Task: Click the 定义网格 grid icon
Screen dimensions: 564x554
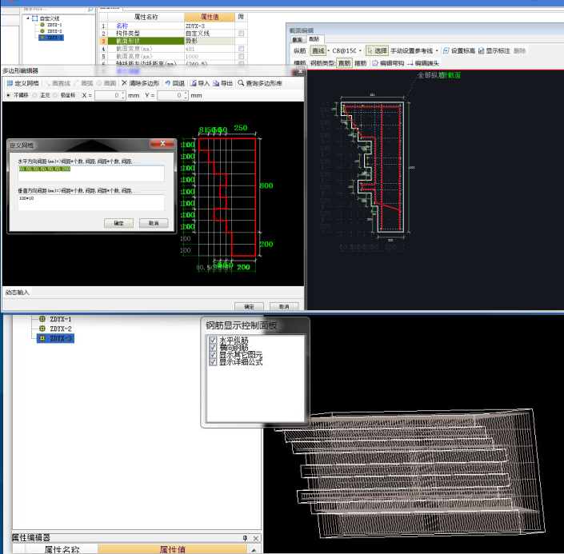Action: (x=10, y=83)
